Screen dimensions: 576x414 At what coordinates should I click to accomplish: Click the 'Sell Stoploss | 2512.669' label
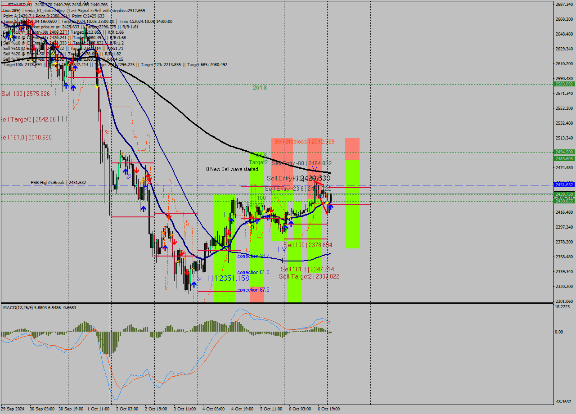pyautogui.click(x=305, y=141)
